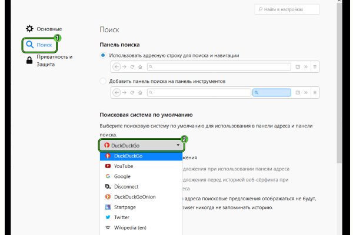The width and height of the screenshot is (353, 235).
Task: Select add search bar to toolbar option
Action: [x=104, y=81]
